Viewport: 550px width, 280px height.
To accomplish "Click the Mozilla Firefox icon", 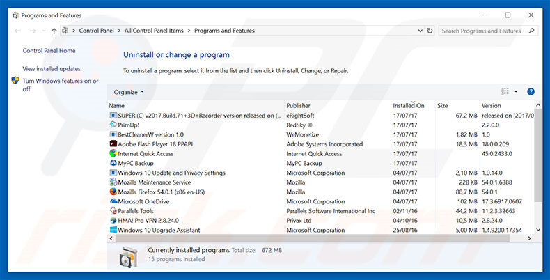I will 113,192.
